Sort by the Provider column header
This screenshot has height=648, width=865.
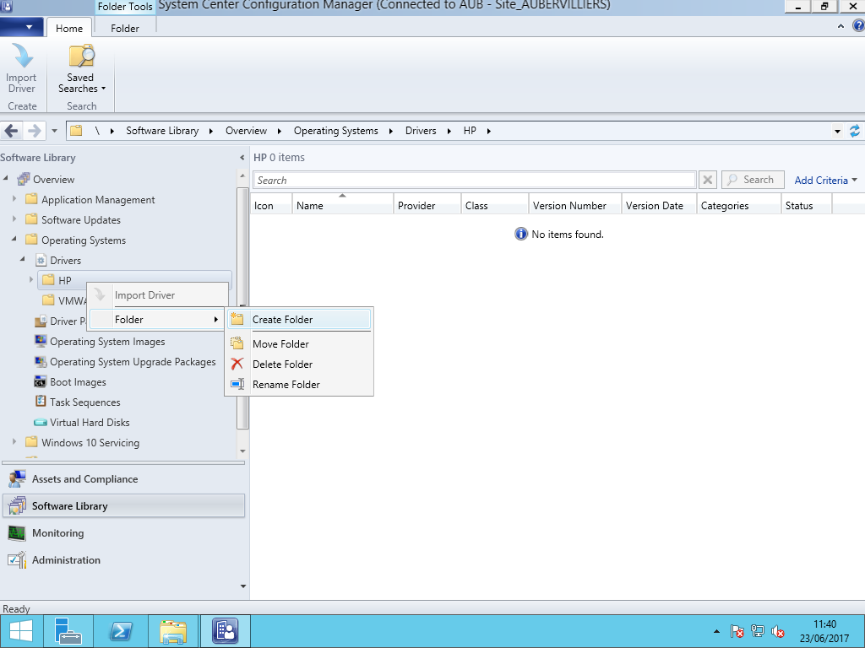tap(427, 206)
